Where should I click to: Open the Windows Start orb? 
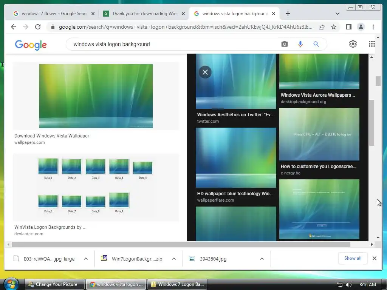(x=11, y=284)
